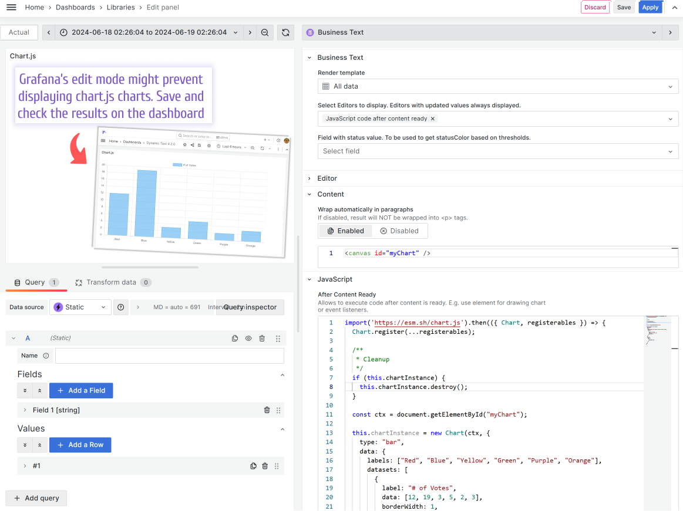This screenshot has width=683, height=511.
Task: Open the Render template dropdown
Action: pyautogui.click(x=497, y=86)
